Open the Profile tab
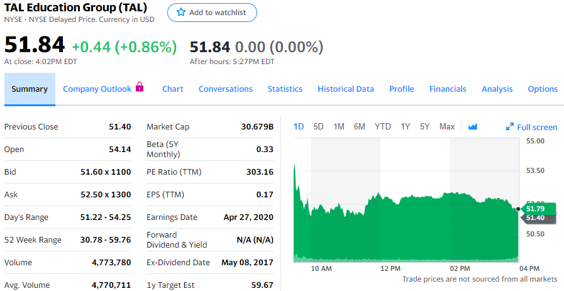564x291 pixels. (402, 89)
